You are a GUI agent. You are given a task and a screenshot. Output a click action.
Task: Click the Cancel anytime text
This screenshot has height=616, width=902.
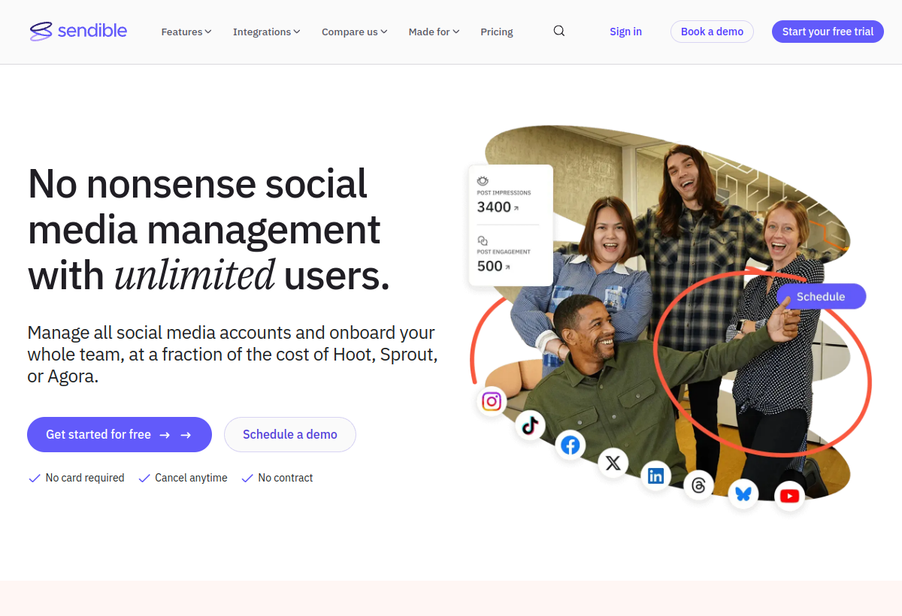191,478
